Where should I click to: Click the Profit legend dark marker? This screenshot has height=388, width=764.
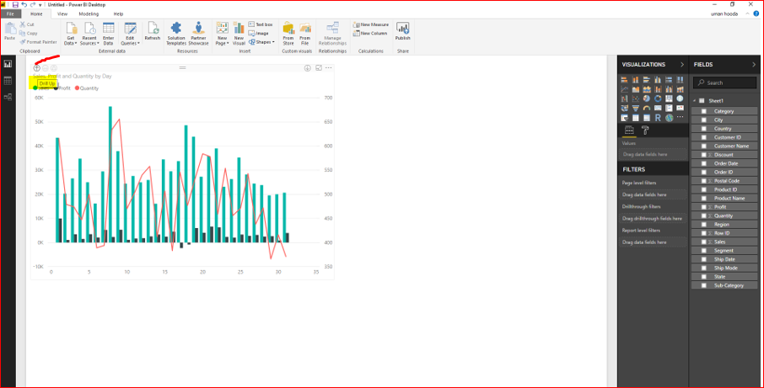[56, 88]
